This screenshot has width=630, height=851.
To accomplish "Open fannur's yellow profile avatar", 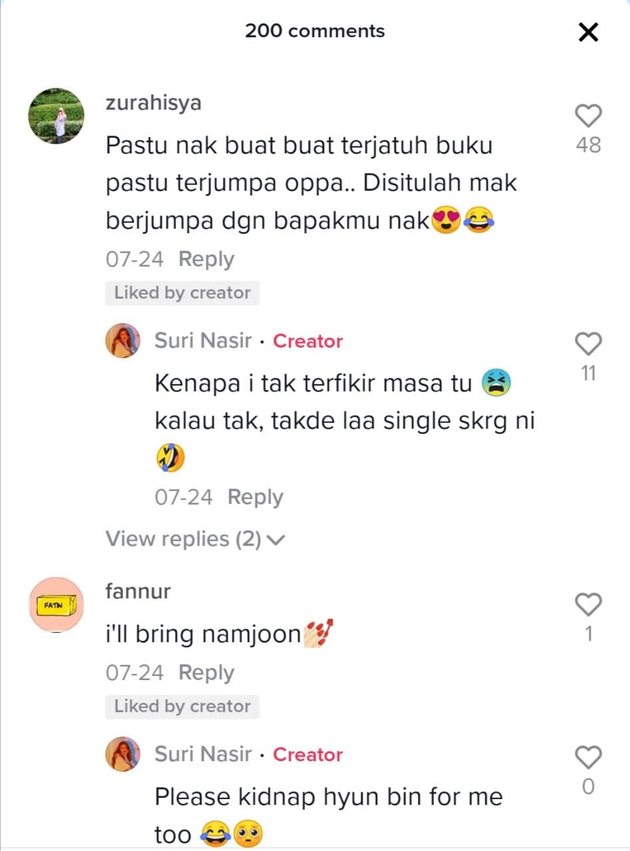I will 56,605.
